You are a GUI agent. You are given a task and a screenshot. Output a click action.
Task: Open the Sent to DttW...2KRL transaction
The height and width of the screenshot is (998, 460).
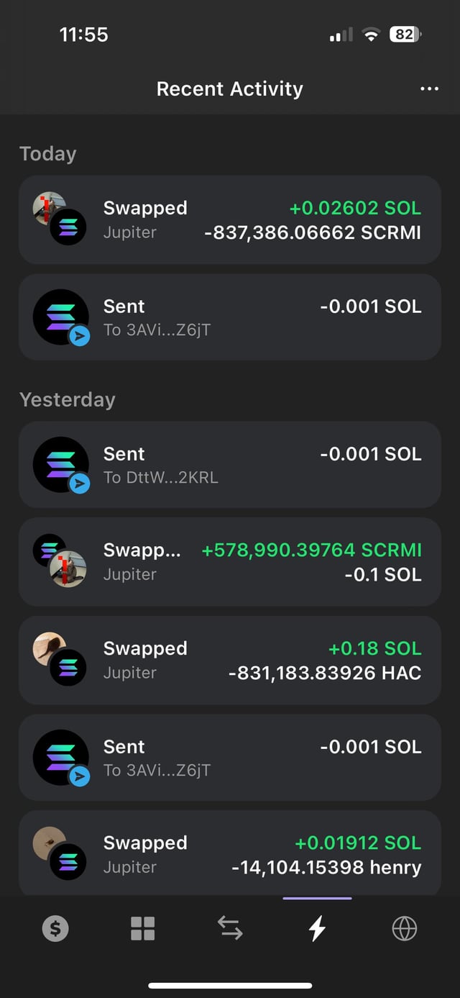230,465
